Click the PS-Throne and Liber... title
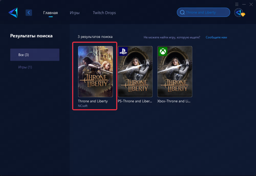This screenshot has height=176, width=256. (135, 101)
